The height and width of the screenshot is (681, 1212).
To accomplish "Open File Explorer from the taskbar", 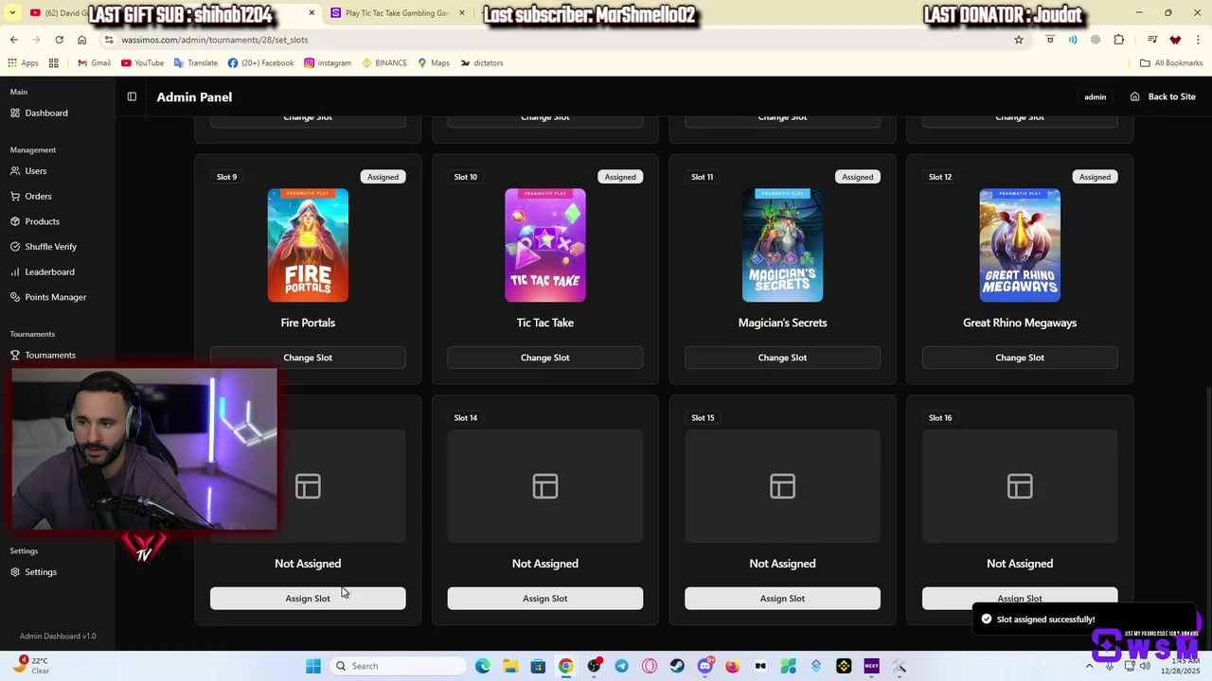I will coord(510,666).
